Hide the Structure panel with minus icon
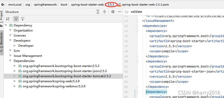Screen dimensions: 224x98 coord(120,12)
